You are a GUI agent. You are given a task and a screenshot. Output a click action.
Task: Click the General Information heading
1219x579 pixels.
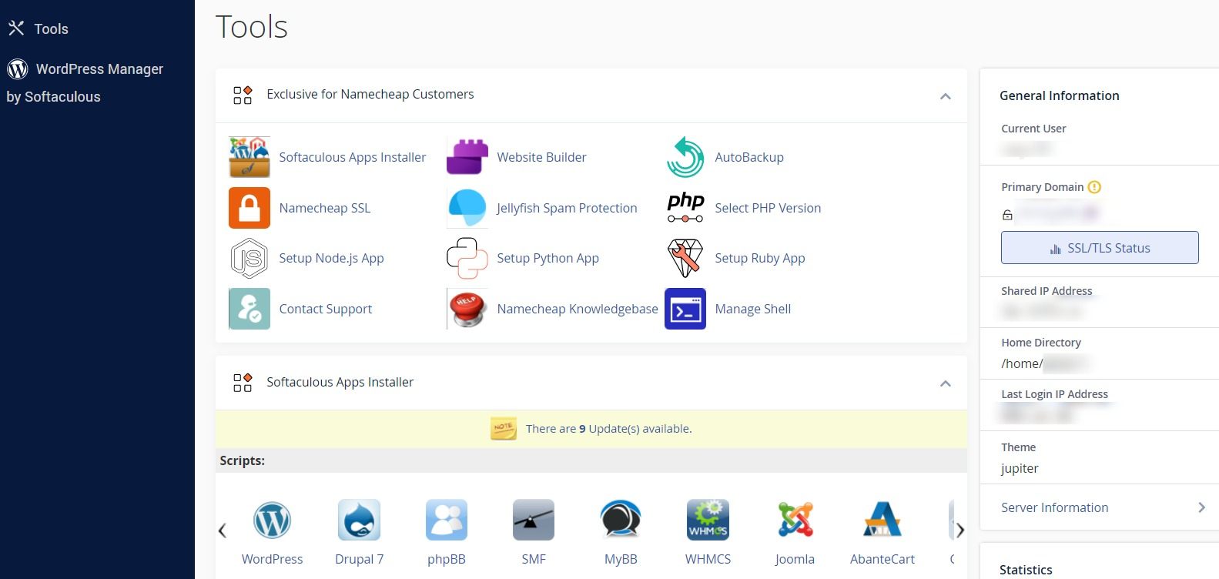[1060, 95]
